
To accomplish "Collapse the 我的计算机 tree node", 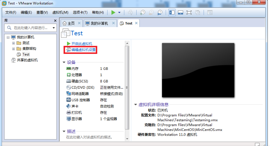I will tap(8, 37).
